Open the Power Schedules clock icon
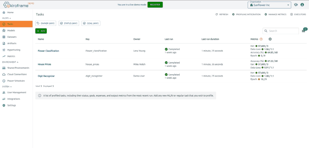The height and width of the screenshot is (148, 309). [4, 81]
